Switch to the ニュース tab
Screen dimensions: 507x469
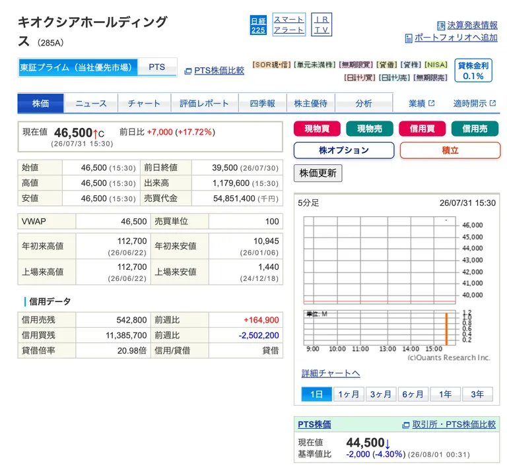pyautogui.click(x=91, y=104)
